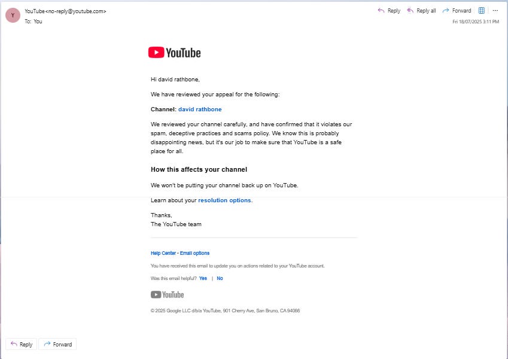This screenshot has width=508, height=359.
Task: Open the Help Center link
Action: pos(163,253)
